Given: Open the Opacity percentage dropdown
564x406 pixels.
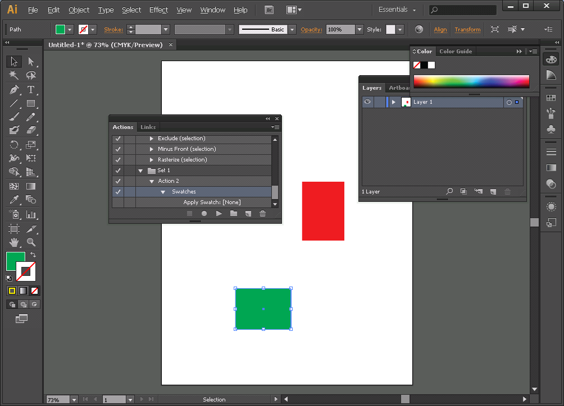Looking at the screenshot, I should 359,30.
